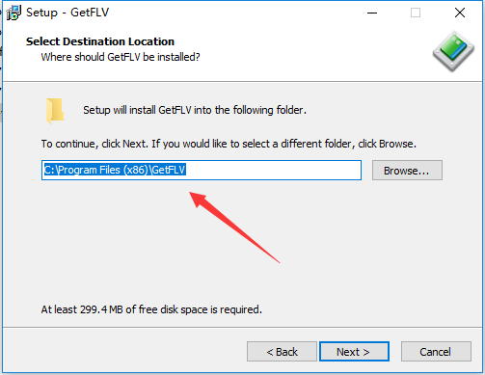Click the red arrow annotation
The image size is (485, 375).
(234, 228)
